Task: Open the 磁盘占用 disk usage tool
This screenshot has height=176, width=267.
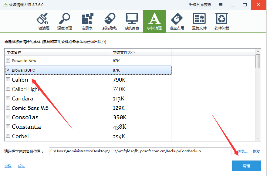Action: tap(177, 22)
